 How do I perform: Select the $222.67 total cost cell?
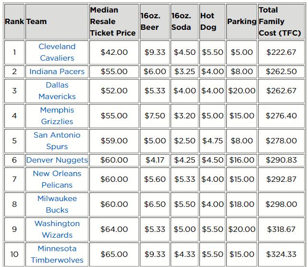pyautogui.click(x=281, y=52)
